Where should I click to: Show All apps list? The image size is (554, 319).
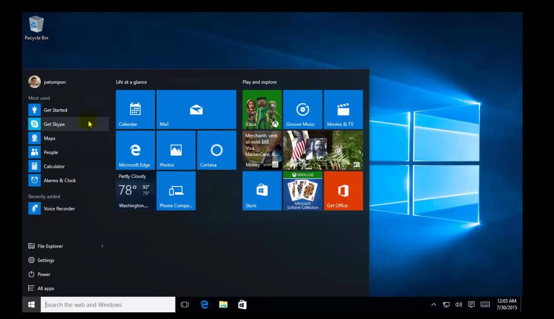point(66,288)
